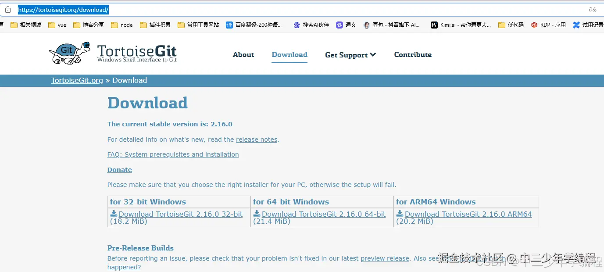The image size is (604, 272).
Task: Open the release notes link
Action: (x=257, y=140)
